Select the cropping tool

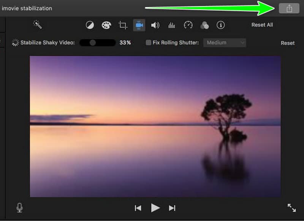coord(122,25)
